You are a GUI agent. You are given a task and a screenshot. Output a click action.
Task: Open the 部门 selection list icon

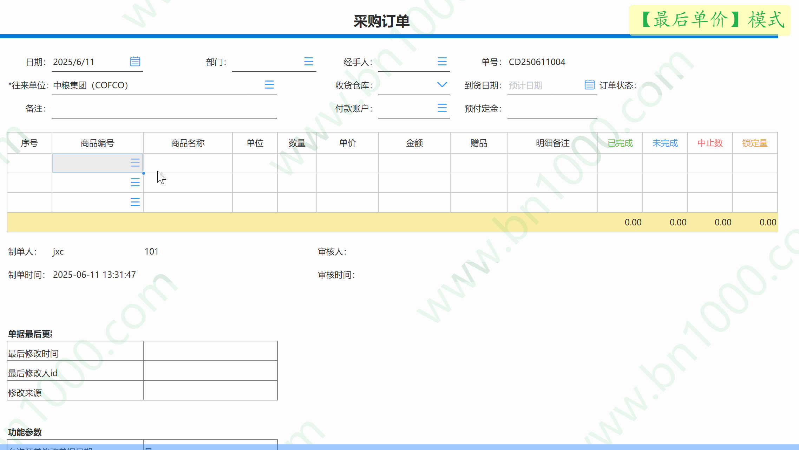point(308,62)
